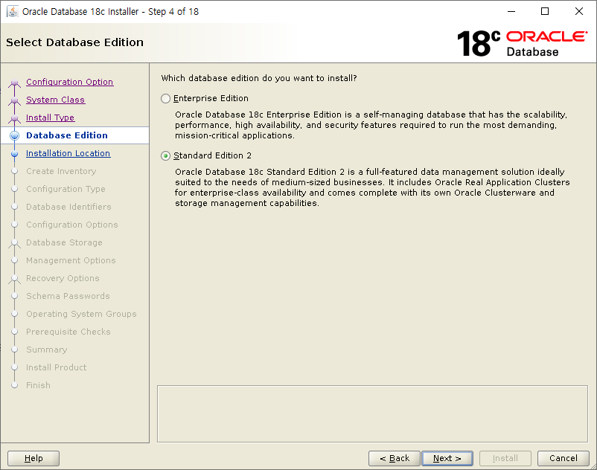
Task: Click the System Class step marker icon
Action: (x=14, y=100)
